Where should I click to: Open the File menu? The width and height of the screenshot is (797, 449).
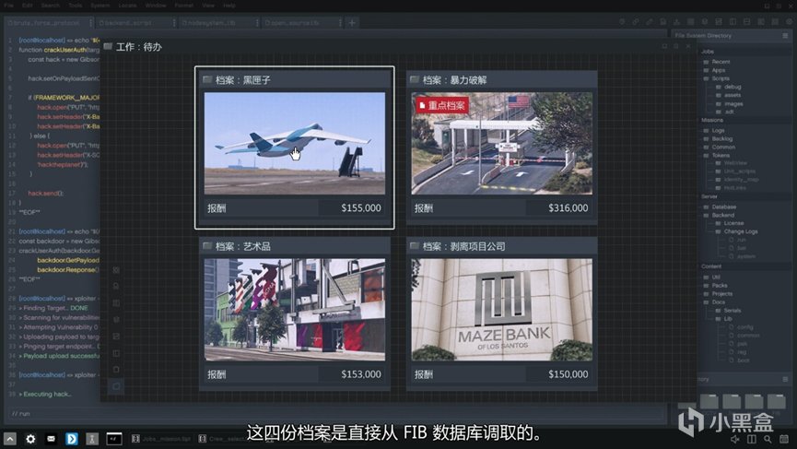[x=8, y=6]
